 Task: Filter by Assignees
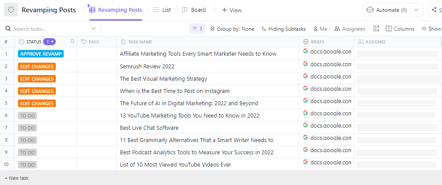click(x=349, y=29)
